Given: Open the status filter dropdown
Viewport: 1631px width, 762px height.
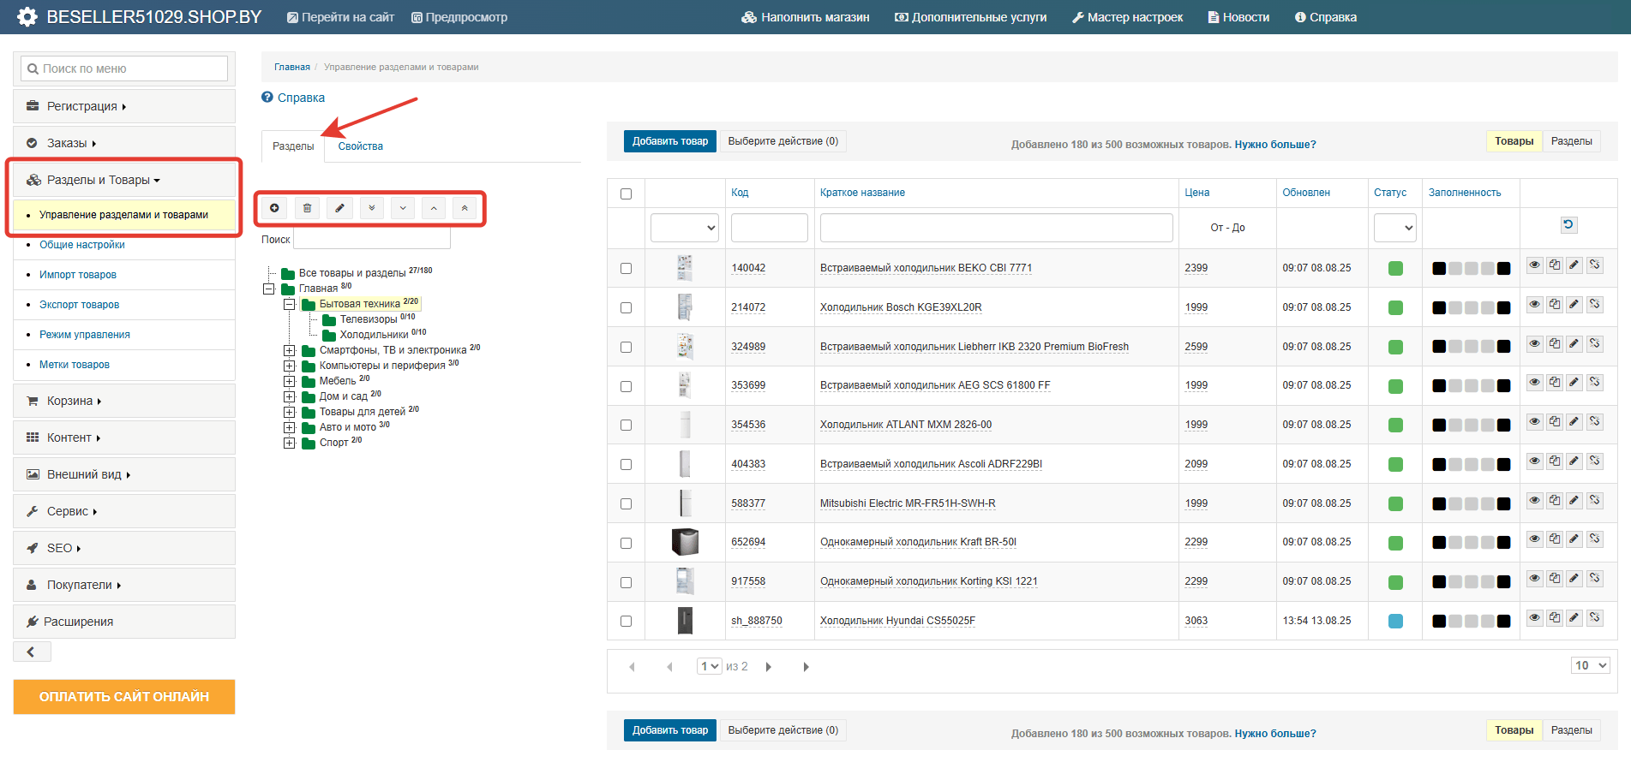Looking at the screenshot, I should 1394,228.
